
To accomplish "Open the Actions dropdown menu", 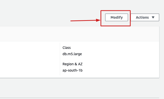I will (x=145, y=17).
